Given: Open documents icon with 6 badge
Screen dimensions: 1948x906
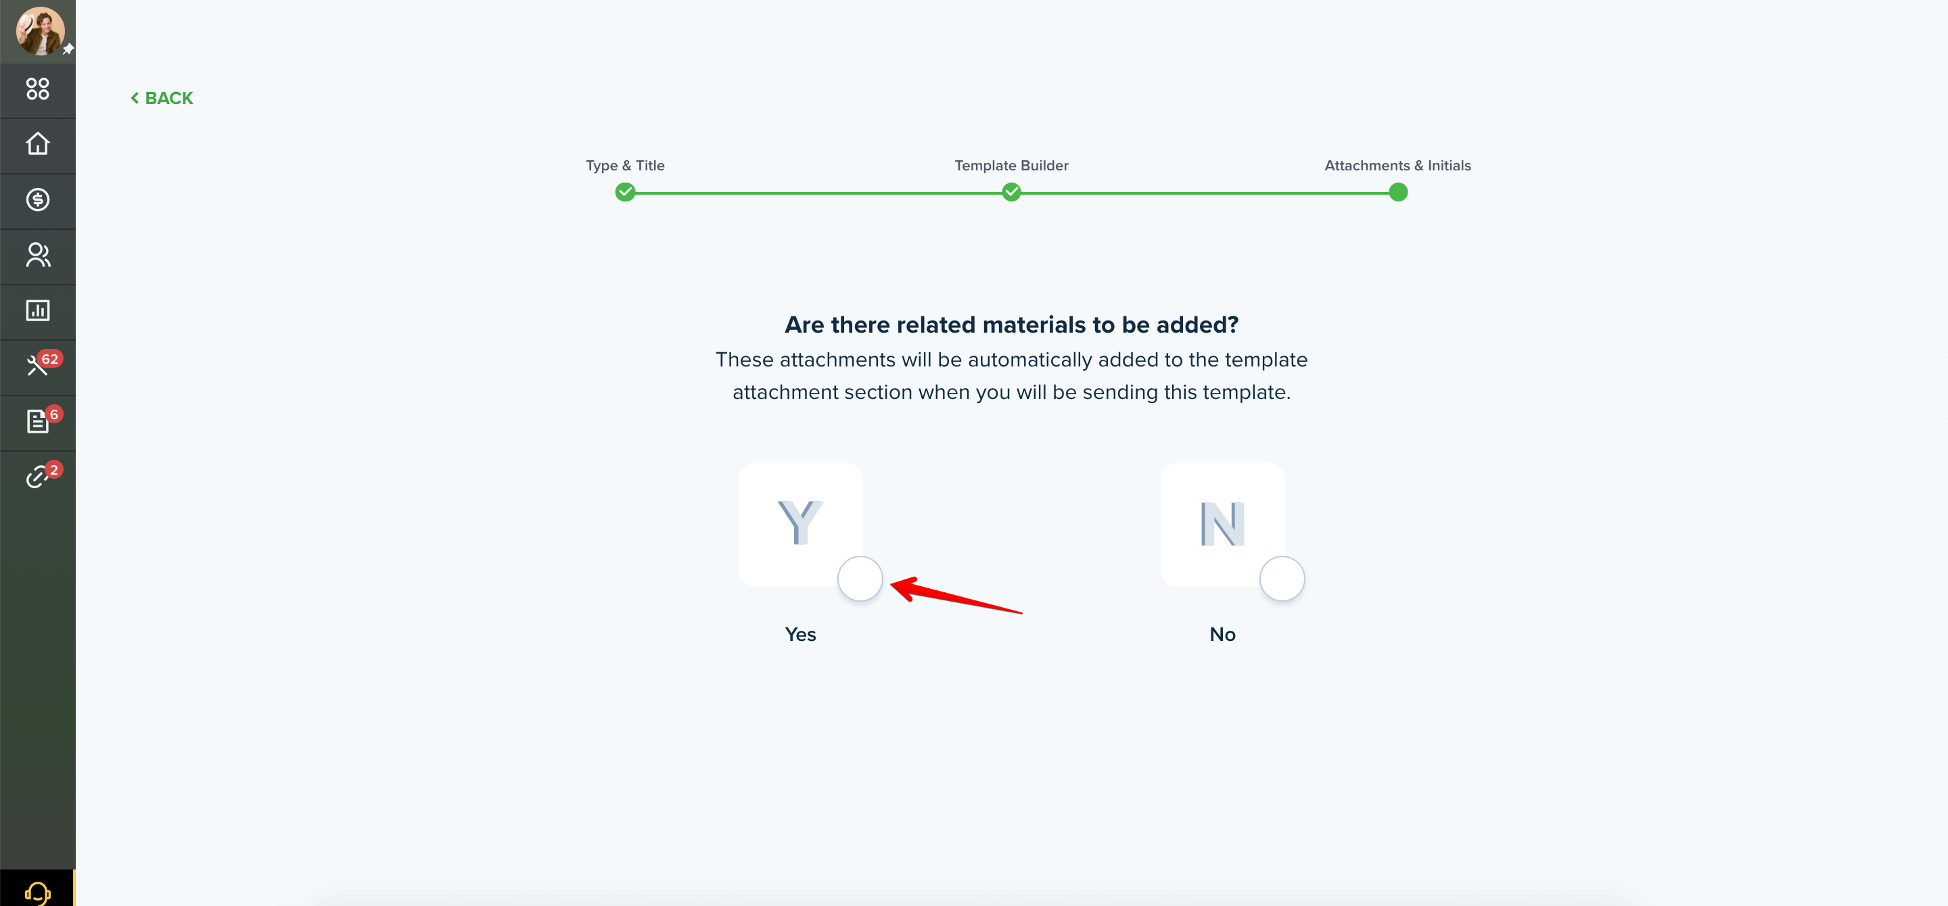Looking at the screenshot, I should coord(38,421).
